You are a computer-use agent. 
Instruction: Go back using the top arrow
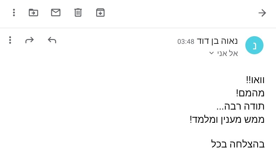(x=262, y=13)
